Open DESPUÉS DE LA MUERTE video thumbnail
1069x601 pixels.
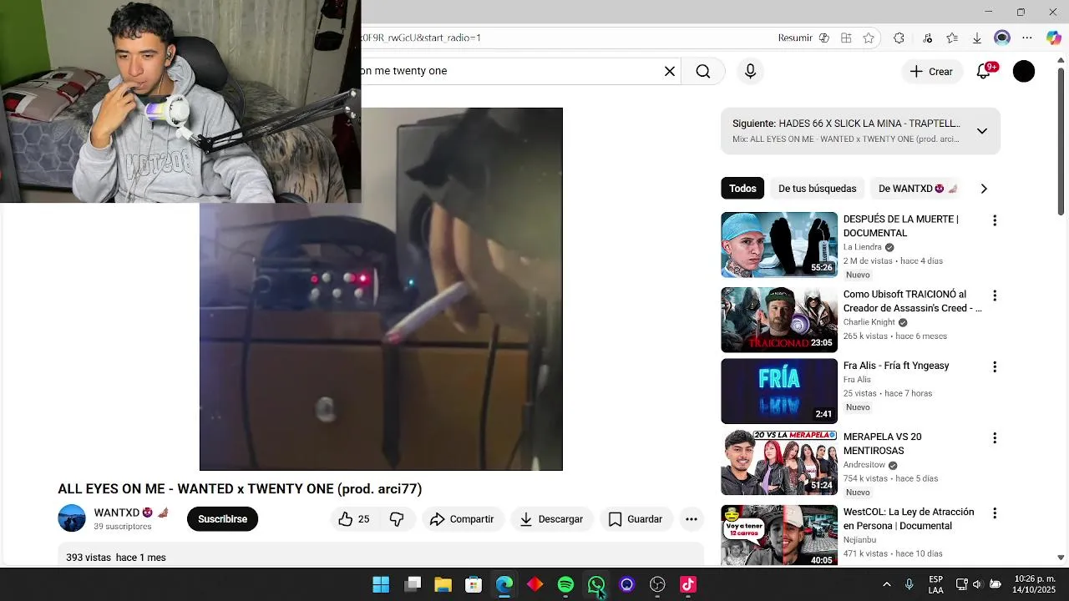coord(779,245)
